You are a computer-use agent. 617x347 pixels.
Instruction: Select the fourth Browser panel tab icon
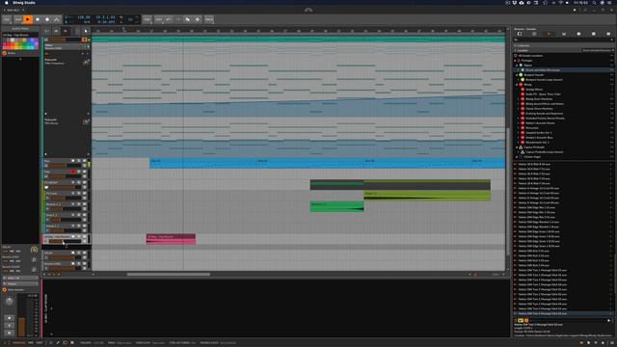click(564, 34)
